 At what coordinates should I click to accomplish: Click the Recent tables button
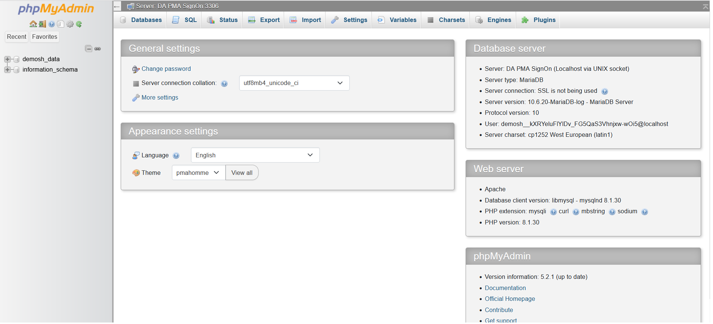(16, 37)
